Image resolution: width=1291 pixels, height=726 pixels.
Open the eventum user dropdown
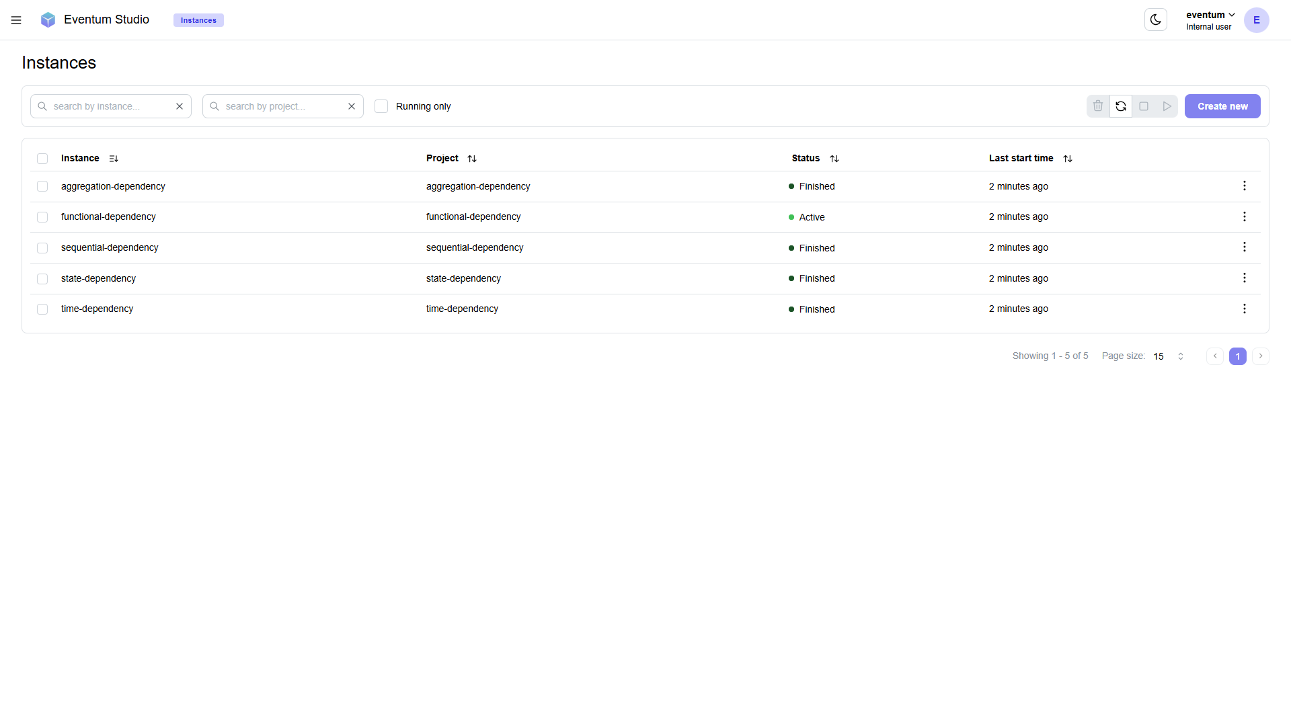1208,15
